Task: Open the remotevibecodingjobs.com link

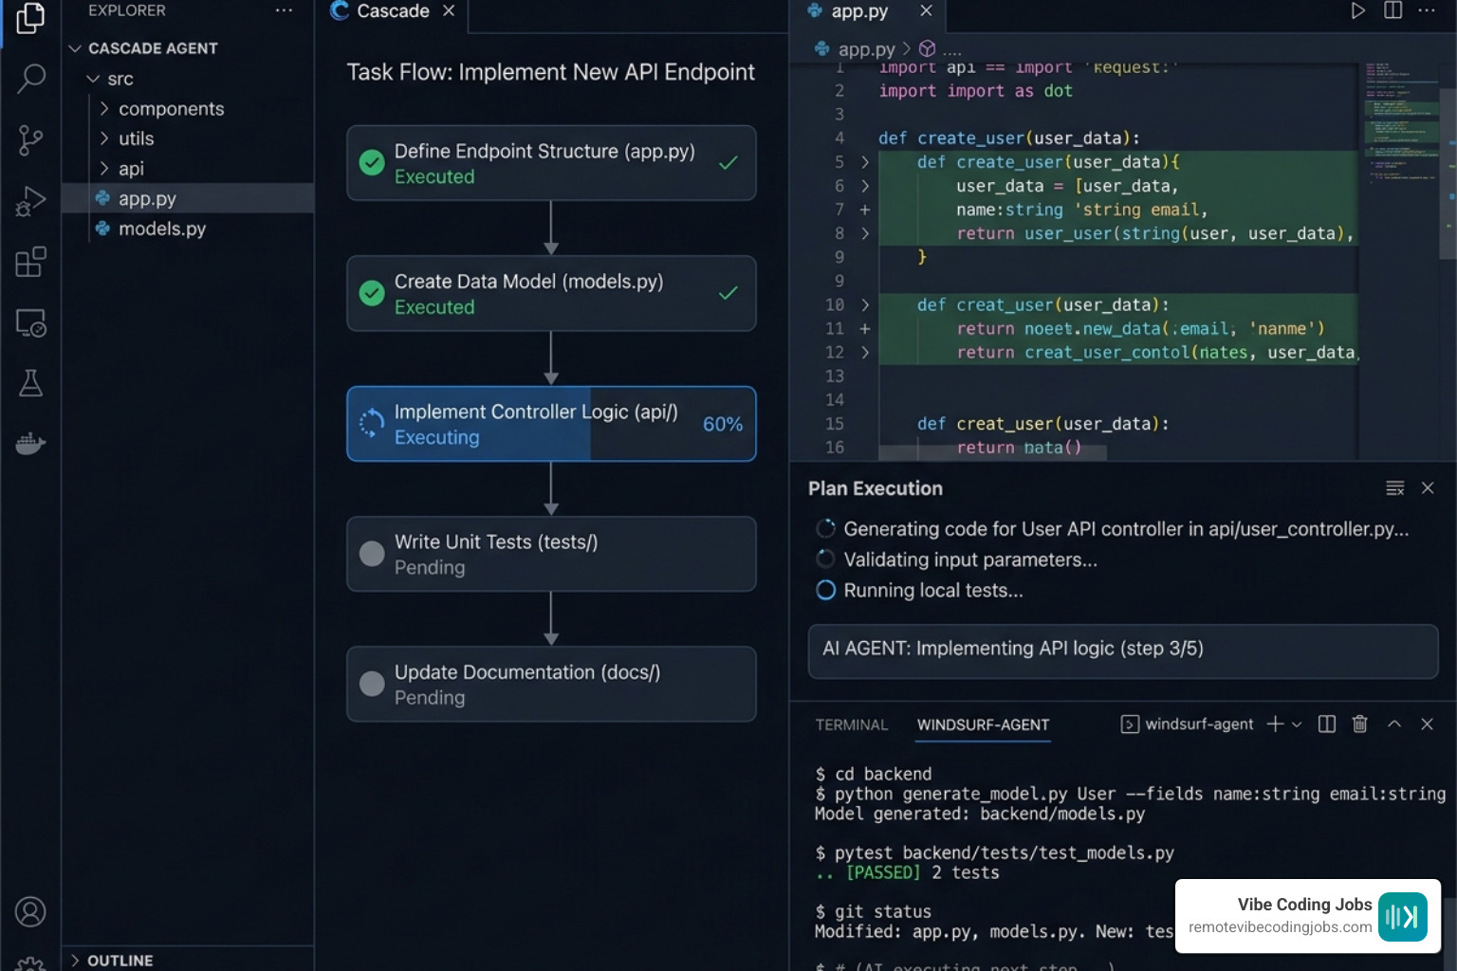Action: pos(1280,927)
